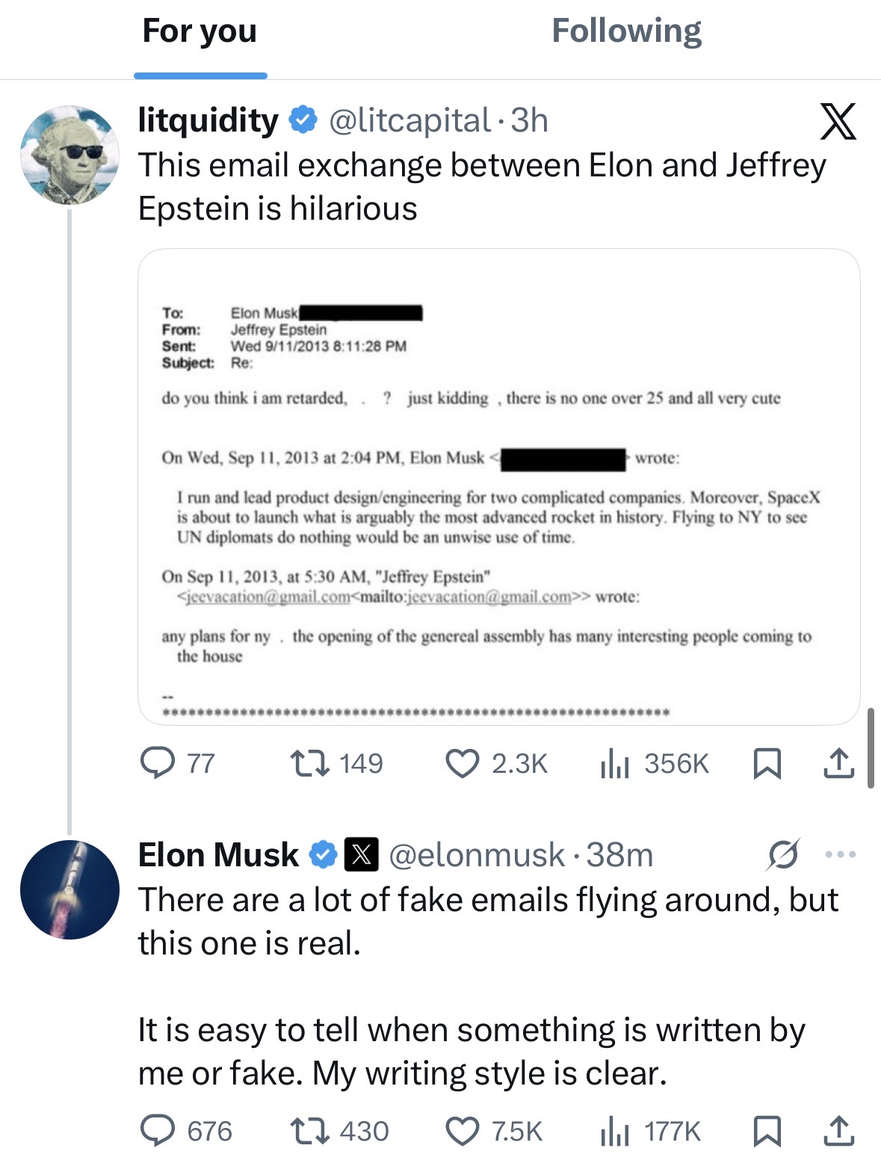Viewport: 881px width, 1172px height.
Task: Click the Grok icon on Elon's tweet
Action: 782,854
